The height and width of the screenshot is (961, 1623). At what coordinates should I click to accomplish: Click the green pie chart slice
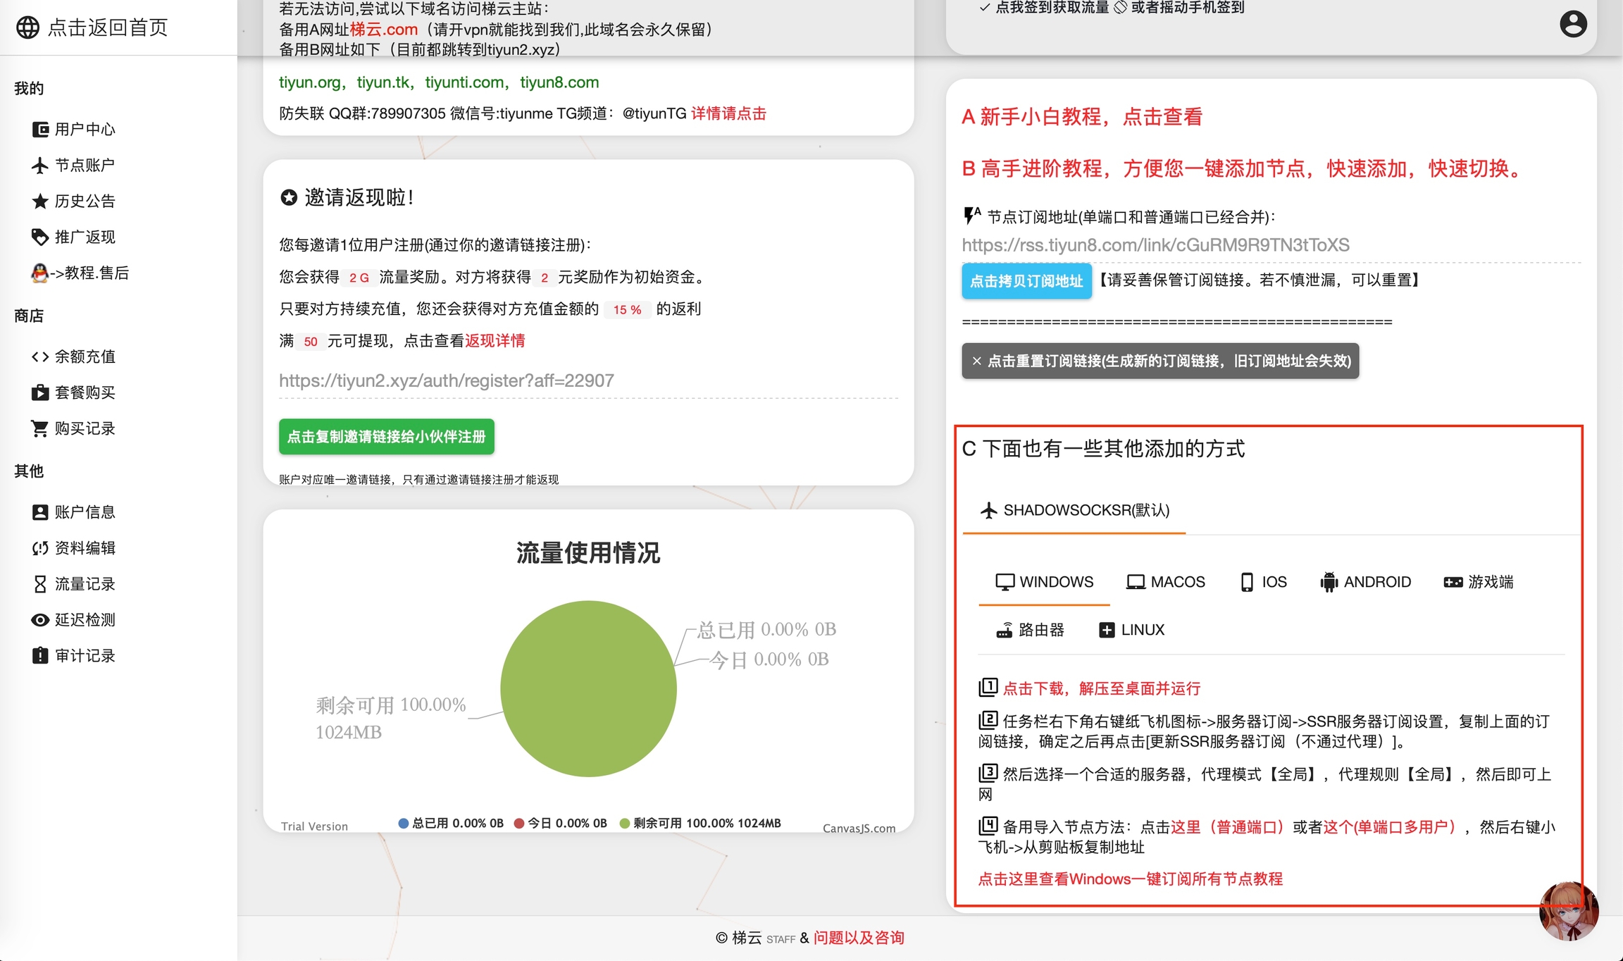[x=588, y=689]
